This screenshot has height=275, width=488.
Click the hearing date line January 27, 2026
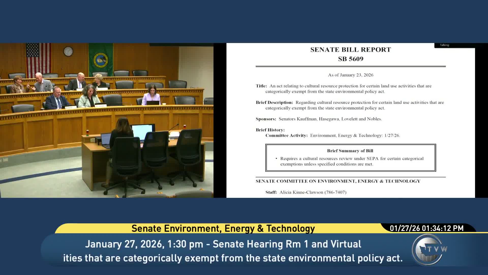[223, 244]
